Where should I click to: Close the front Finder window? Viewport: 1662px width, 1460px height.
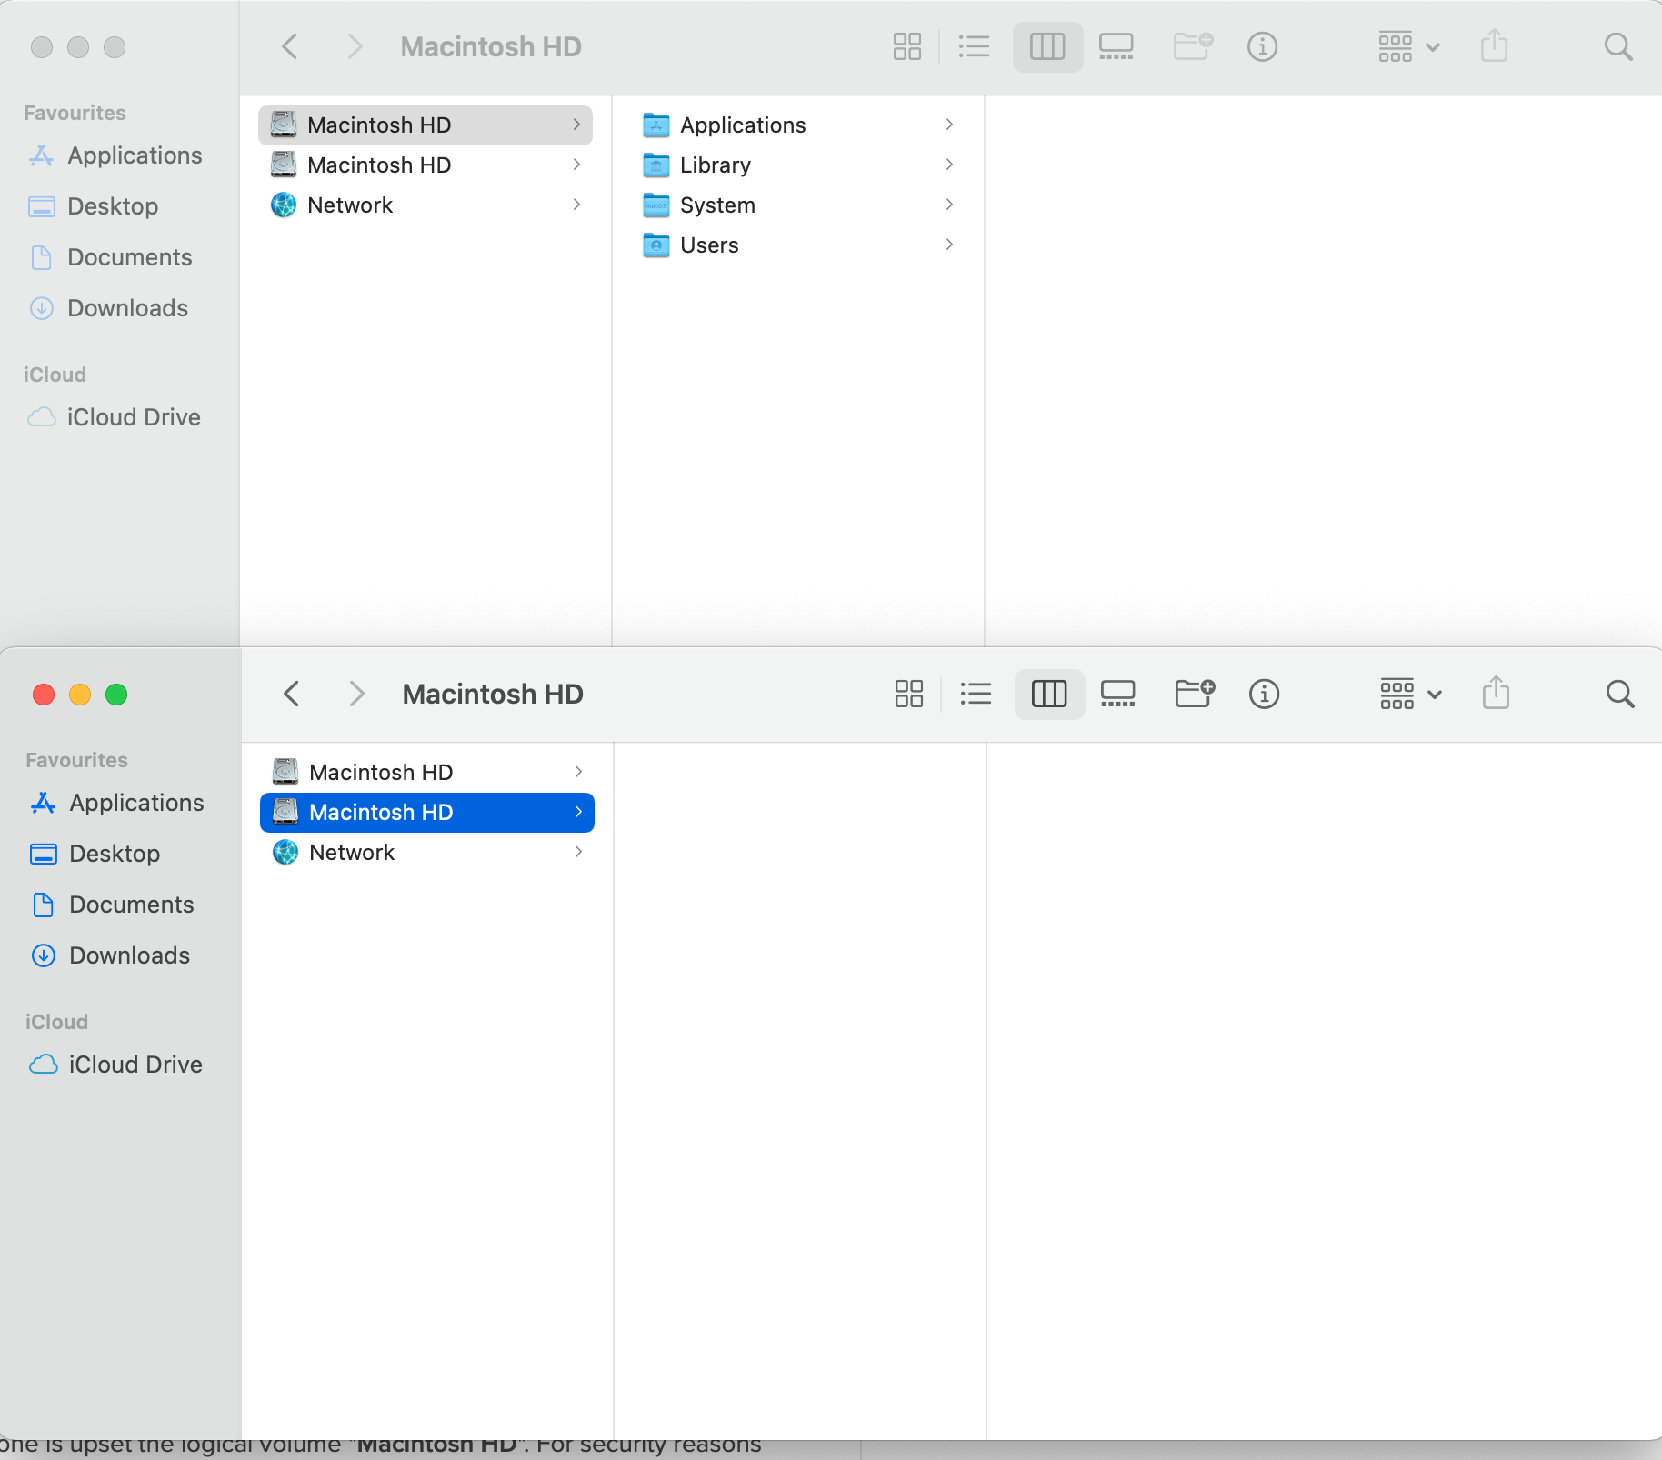(x=44, y=695)
